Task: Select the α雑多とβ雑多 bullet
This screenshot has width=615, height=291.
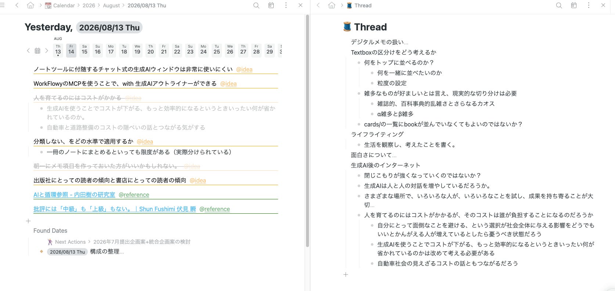Action: [x=395, y=114]
